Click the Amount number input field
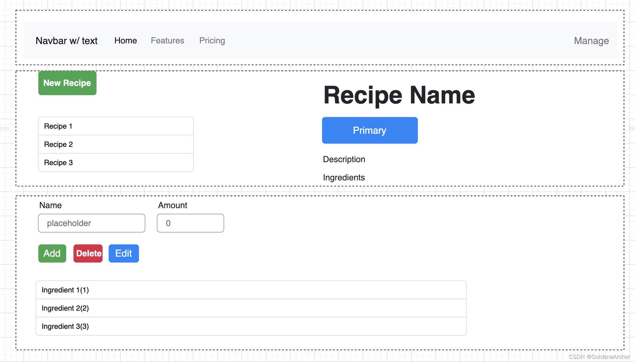 (x=190, y=223)
